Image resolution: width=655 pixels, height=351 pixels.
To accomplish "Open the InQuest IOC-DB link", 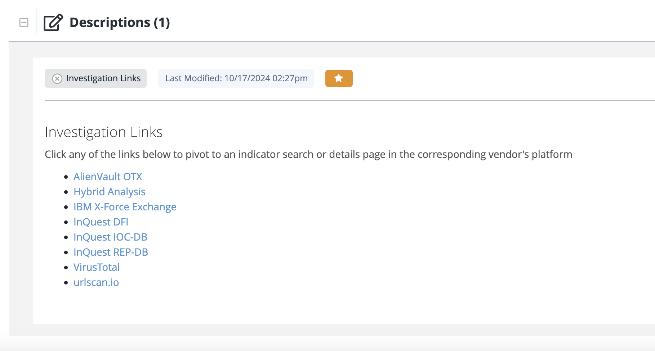I will [110, 237].
